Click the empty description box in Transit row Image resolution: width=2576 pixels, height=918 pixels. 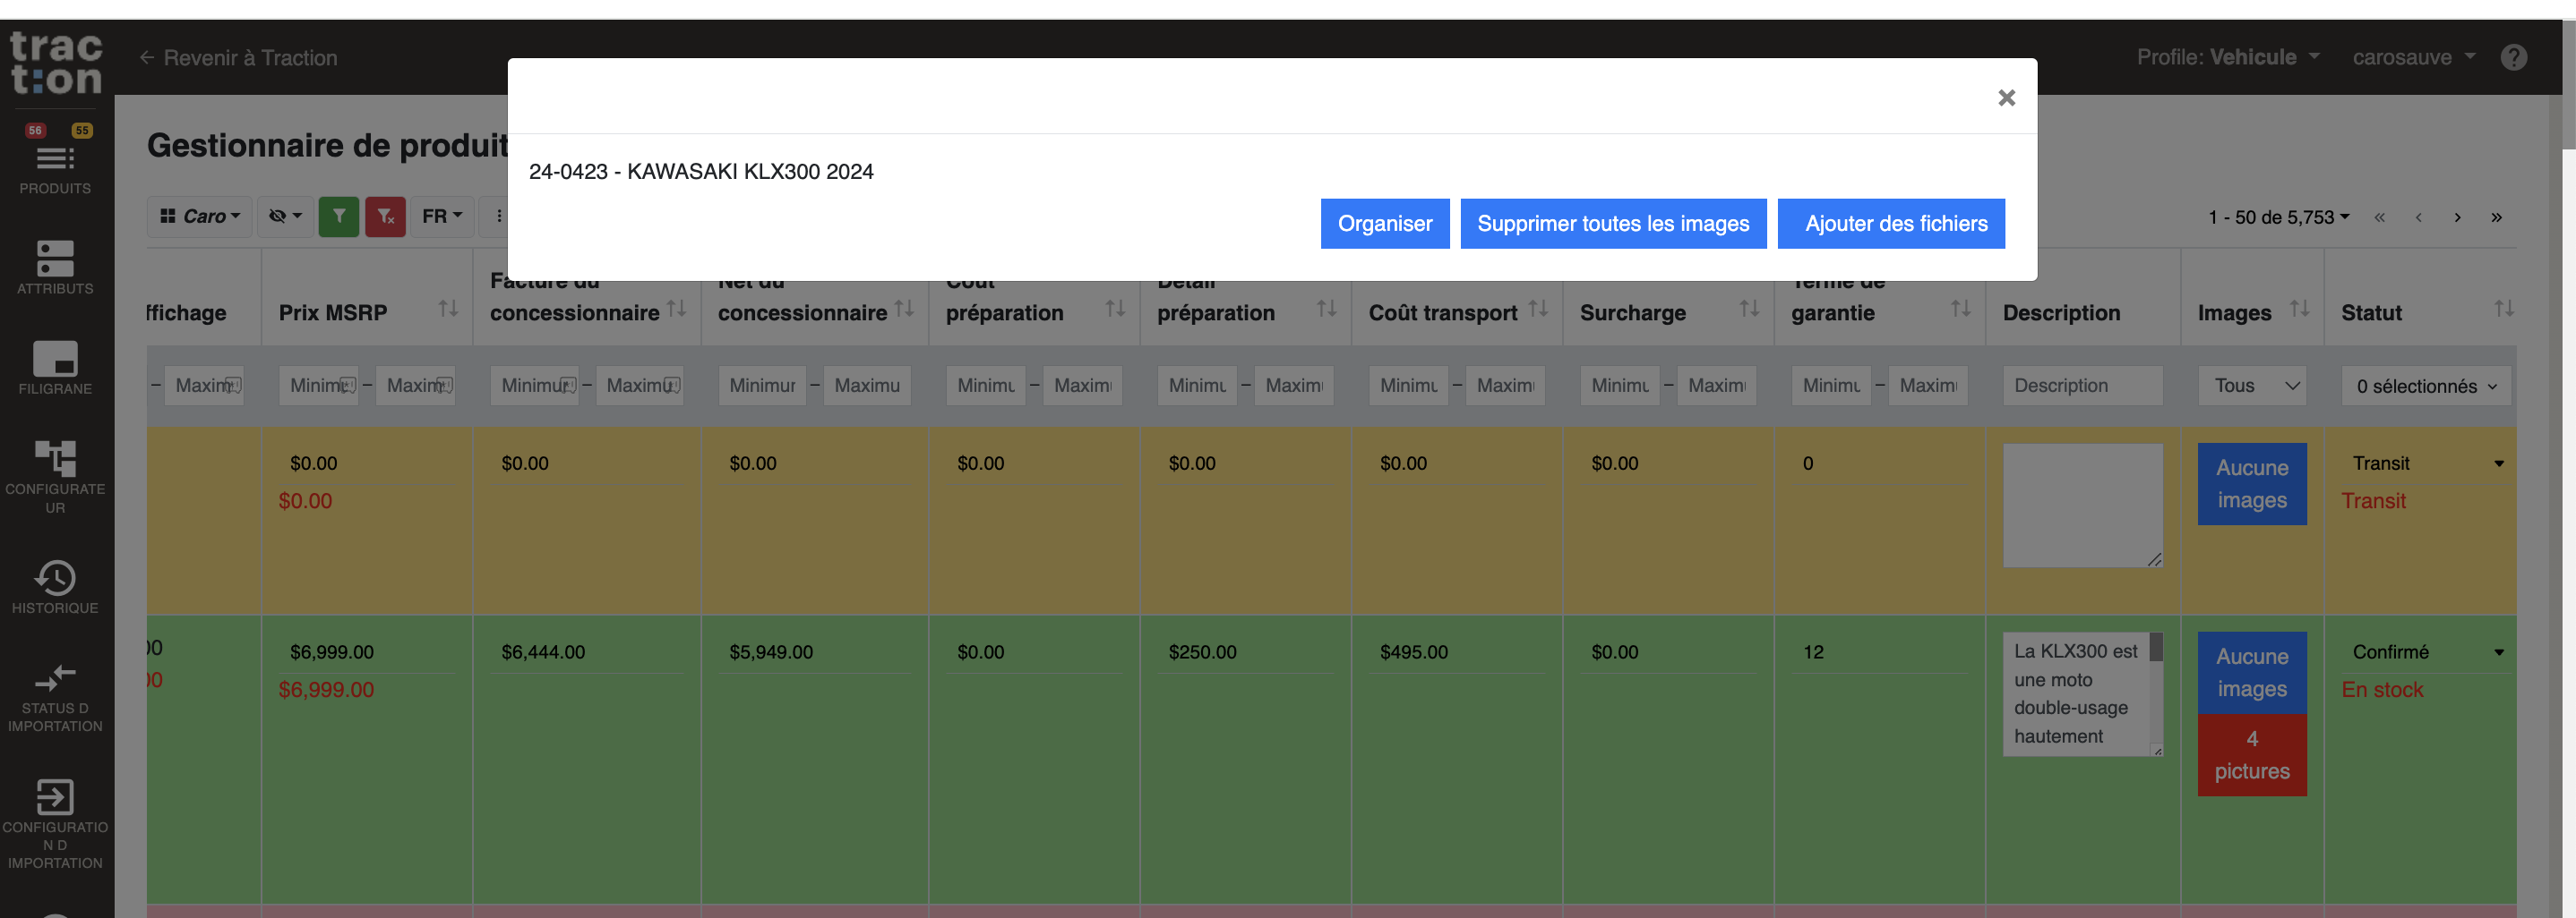[x=2082, y=506]
